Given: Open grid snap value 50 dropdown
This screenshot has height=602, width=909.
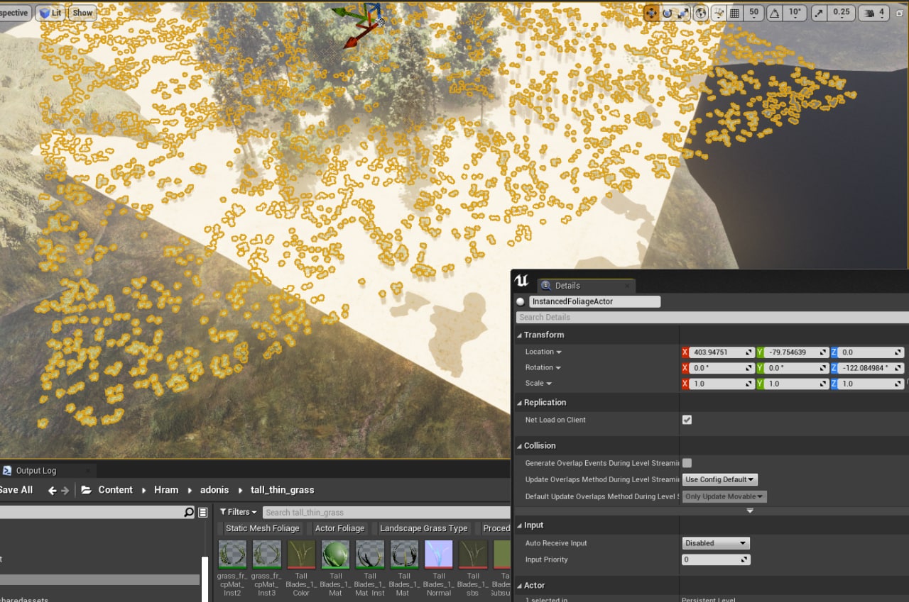Looking at the screenshot, I should [753, 13].
